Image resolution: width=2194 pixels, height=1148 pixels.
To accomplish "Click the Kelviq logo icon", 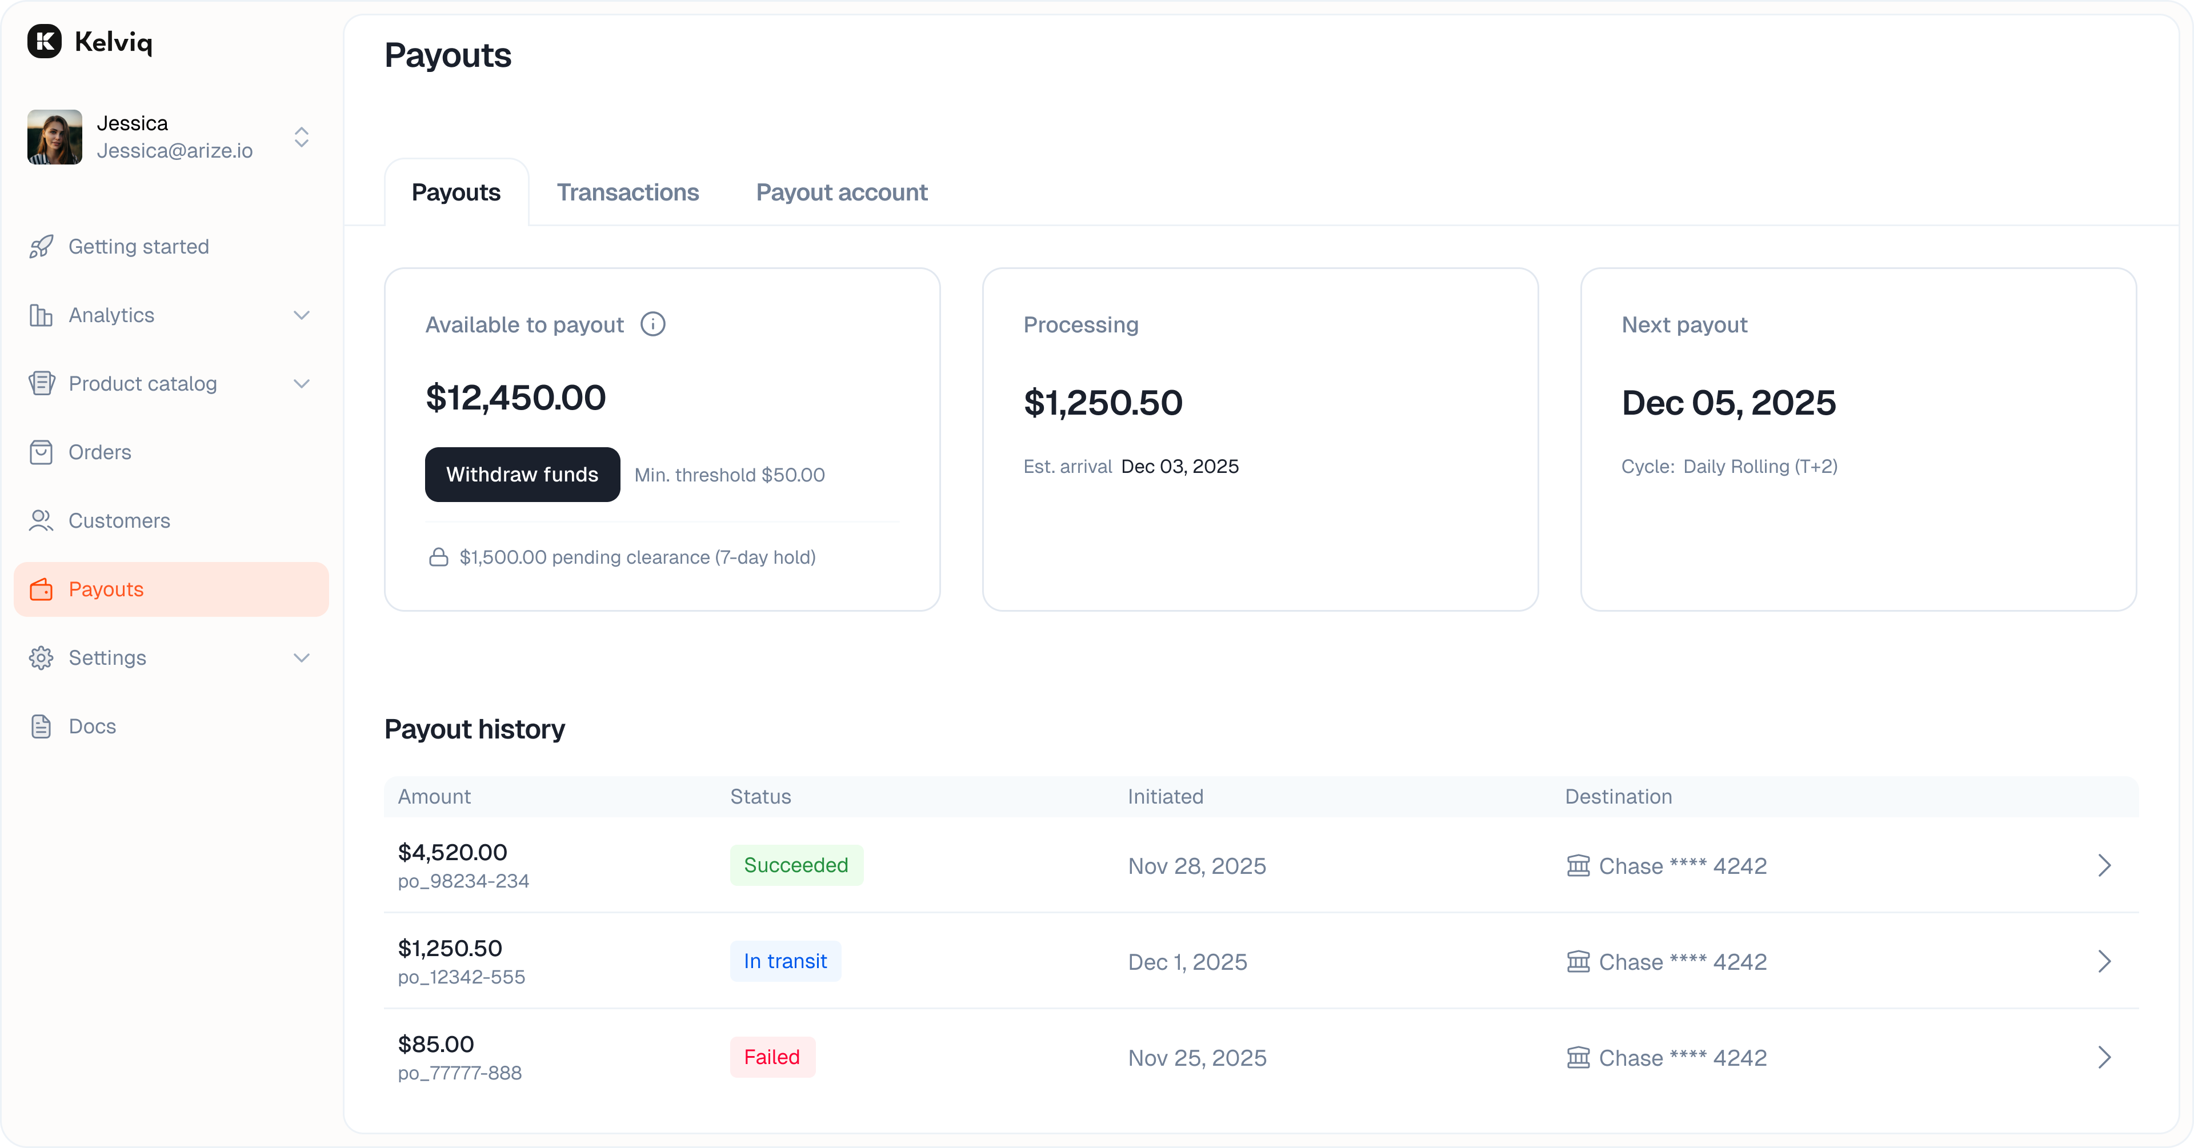I will pyautogui.click(x=43, y=41).
